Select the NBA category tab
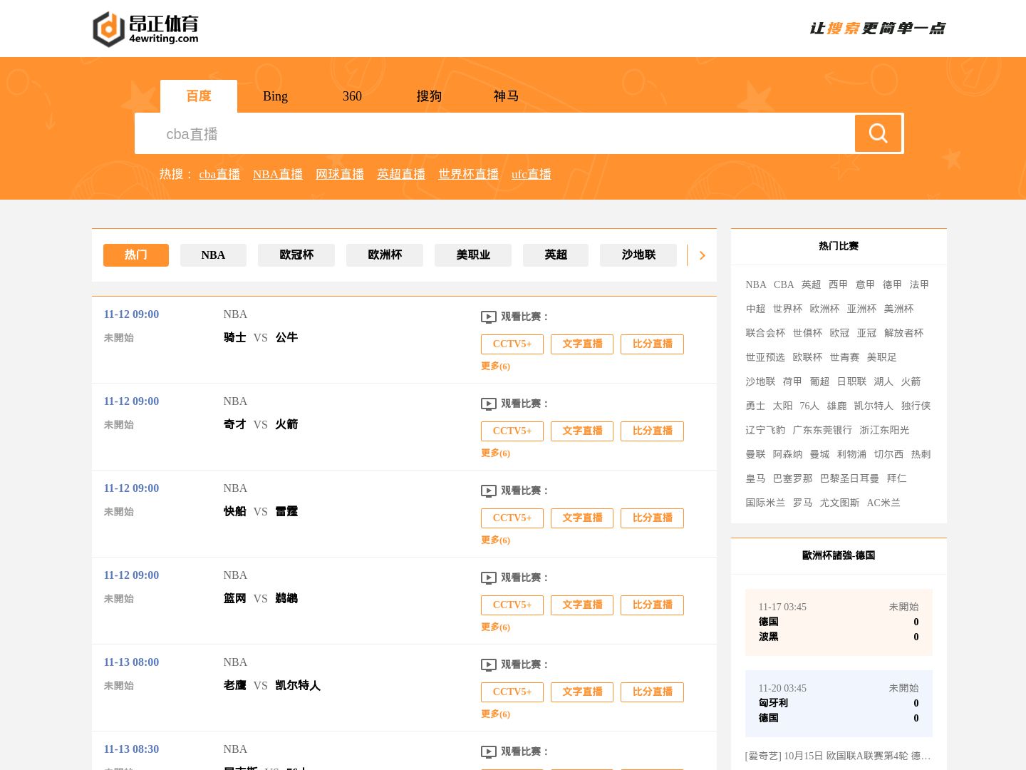Image resolution: width=1026 pixels, height=770 pixels. coord(213,255)
